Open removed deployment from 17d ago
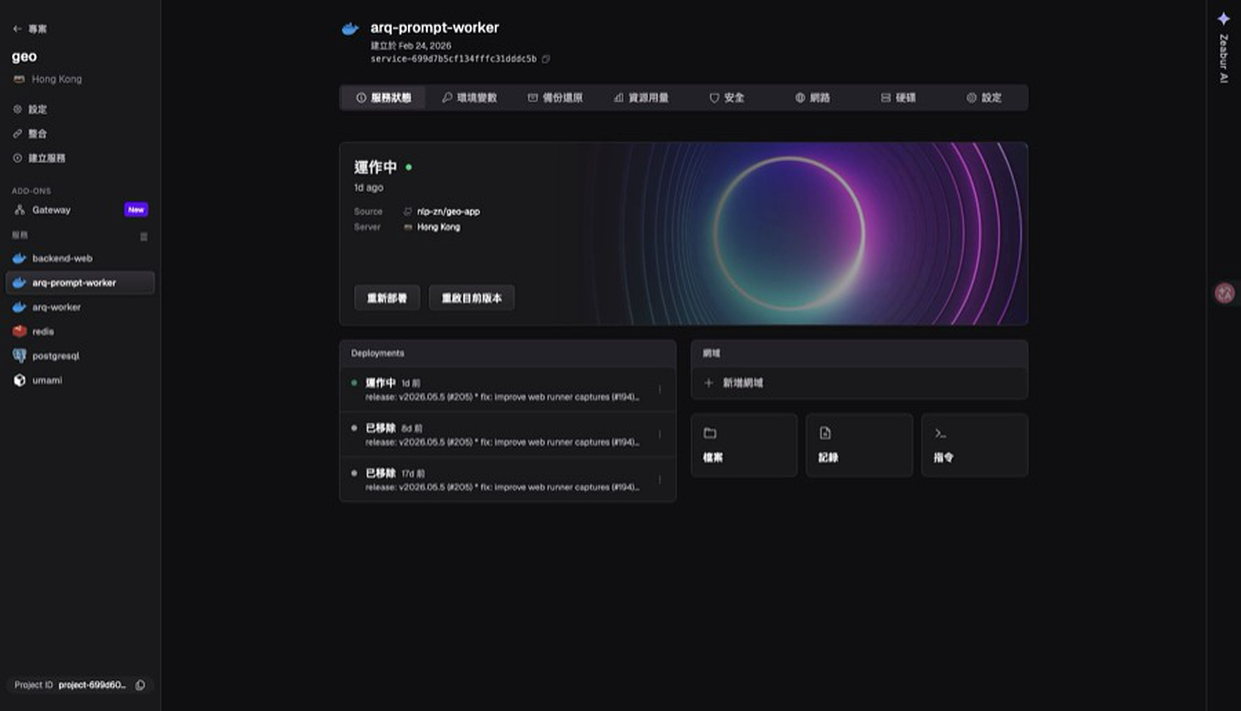This screenshot has width=1241, height=711. (x=507, y=480)
